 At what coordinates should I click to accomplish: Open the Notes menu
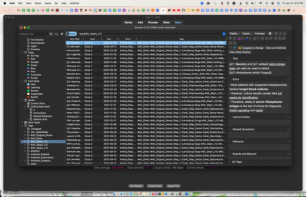pyautogui.click(x=38, y=3)
